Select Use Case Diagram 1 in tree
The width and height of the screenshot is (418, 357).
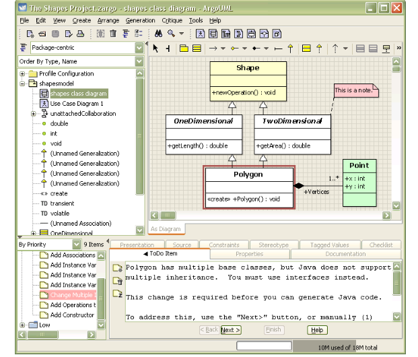click(77, 104)
